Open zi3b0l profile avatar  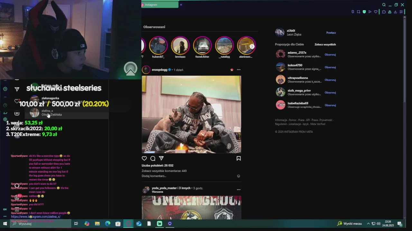coord(280,32)
